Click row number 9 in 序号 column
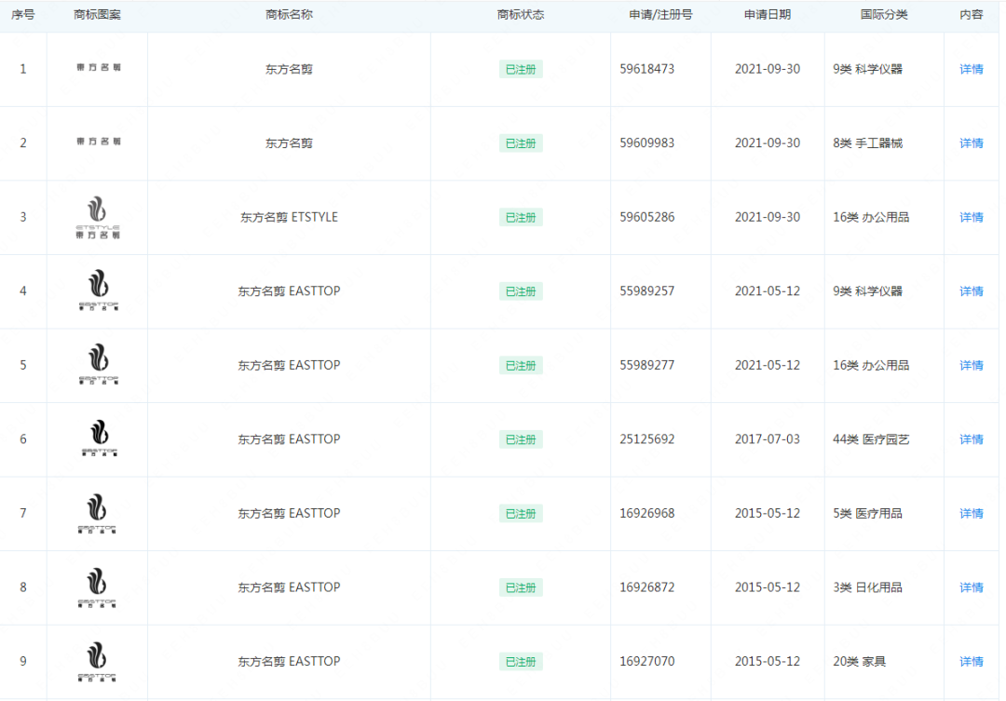The image size is (1006, 701). (23, 662)
